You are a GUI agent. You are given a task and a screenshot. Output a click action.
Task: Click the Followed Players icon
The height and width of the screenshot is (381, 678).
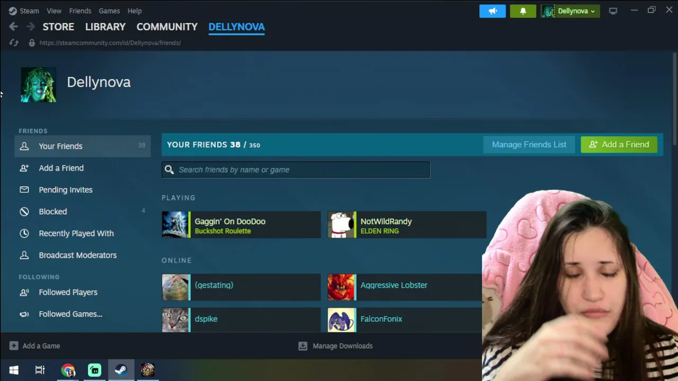coord(24,292)
